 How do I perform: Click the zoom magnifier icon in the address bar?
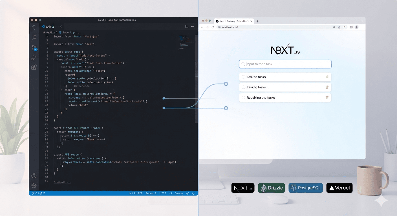click(334, 27)
